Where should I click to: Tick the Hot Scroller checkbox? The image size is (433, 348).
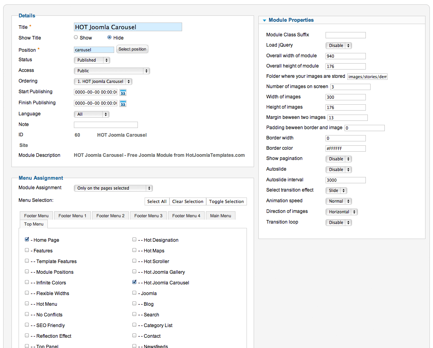pyautogui.click(x=134, y=261)
